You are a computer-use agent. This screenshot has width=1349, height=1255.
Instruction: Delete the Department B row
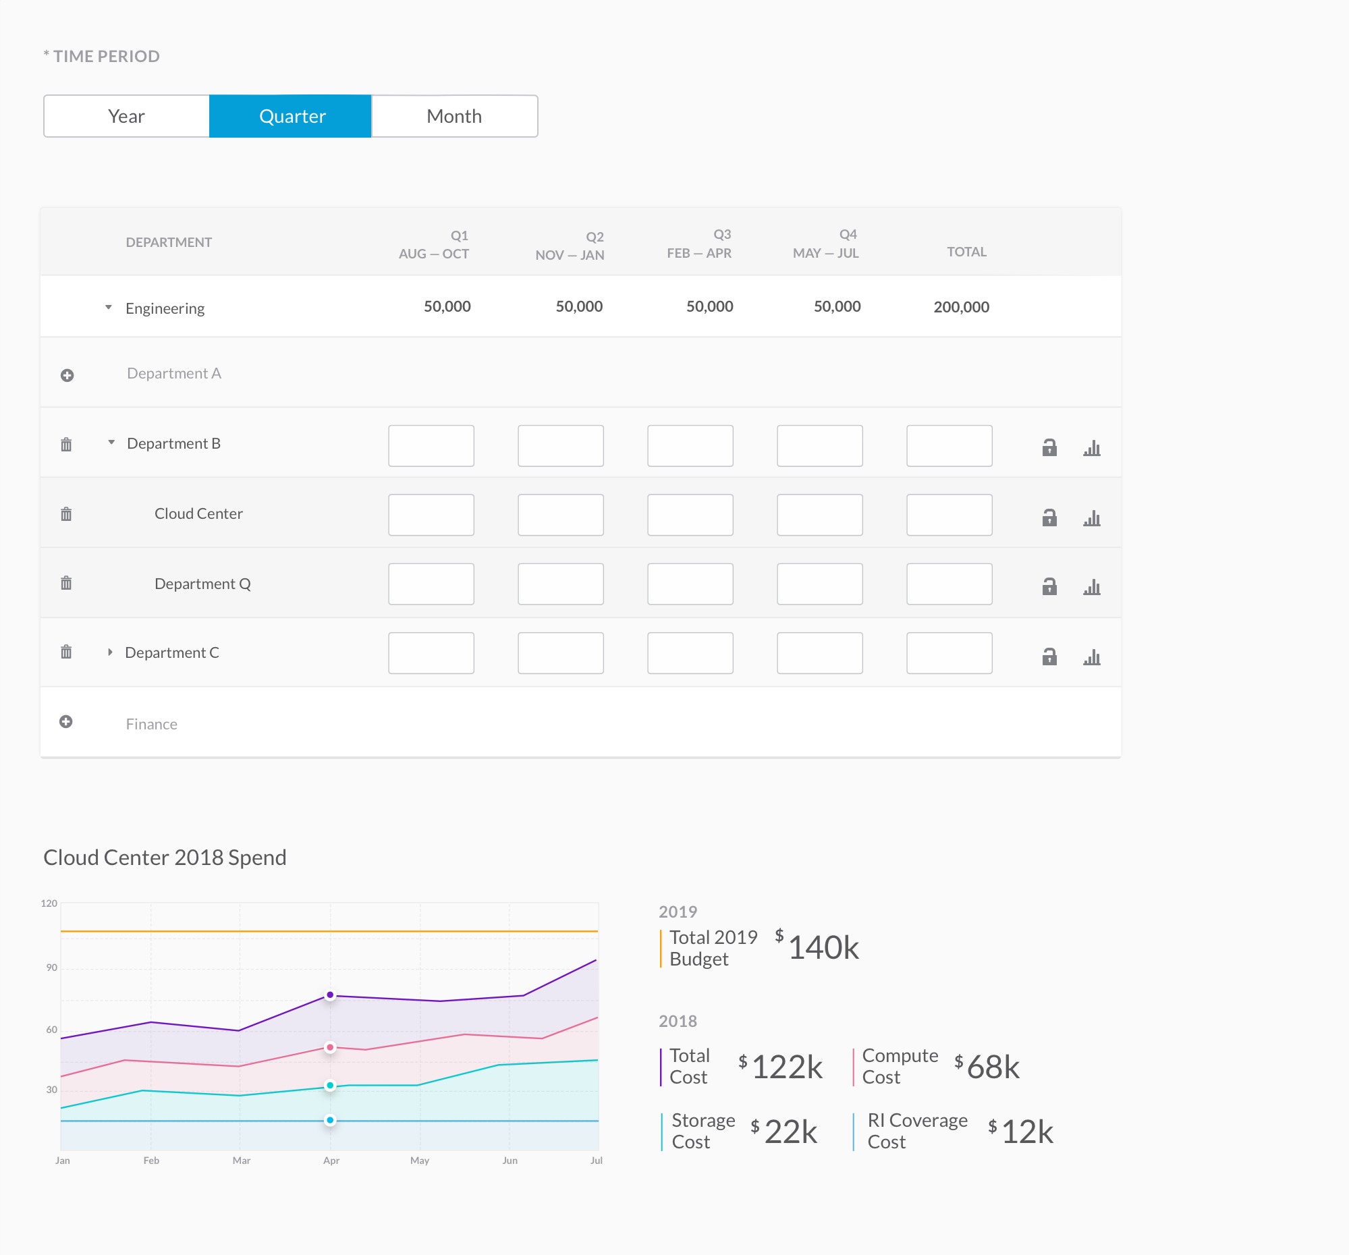tap(66, 445)
